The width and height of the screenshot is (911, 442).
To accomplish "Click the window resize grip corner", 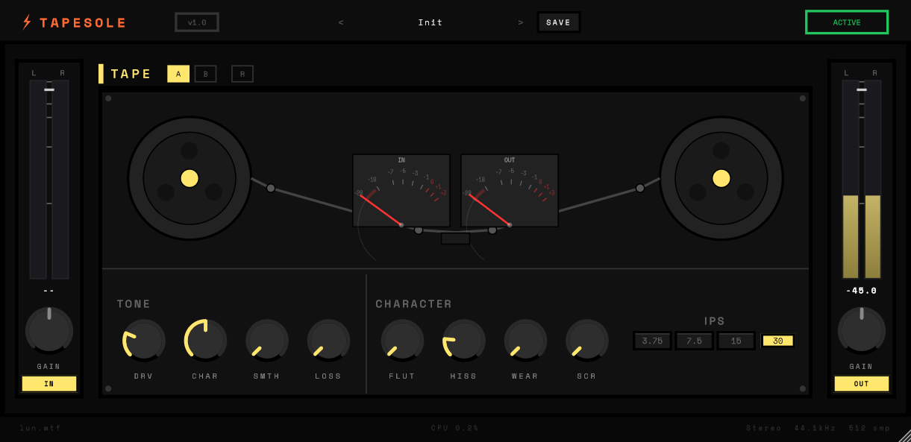I will pos(904,436).
